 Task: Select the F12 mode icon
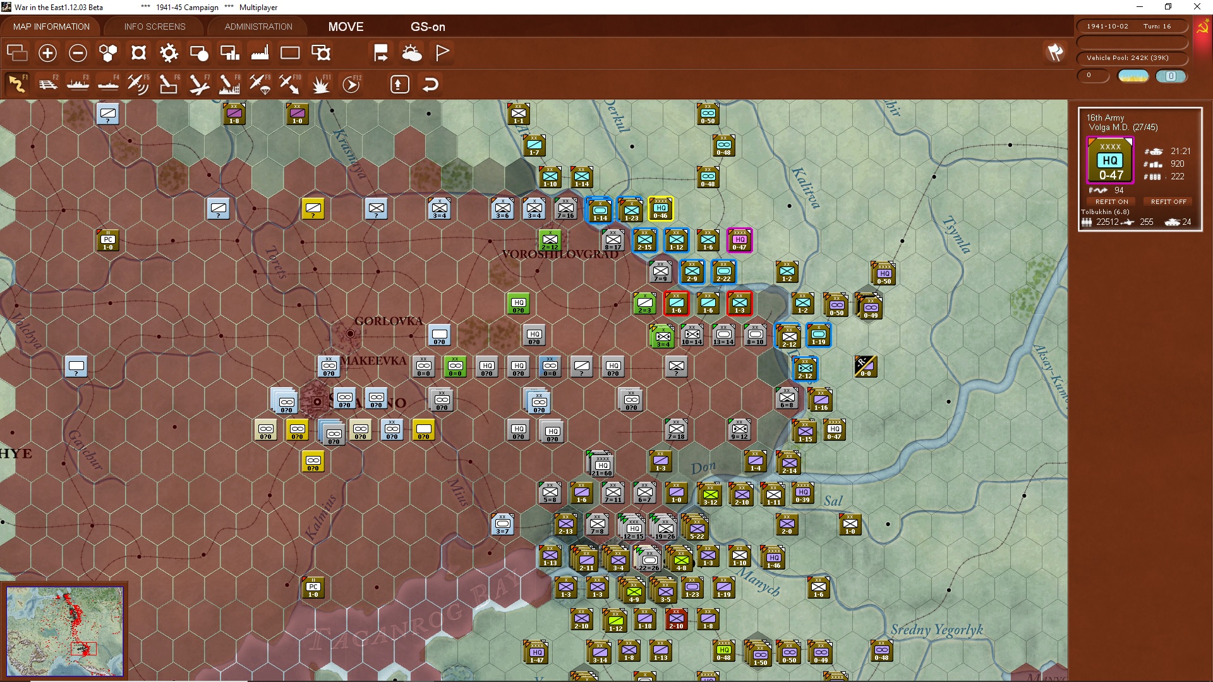coord(351,84)
